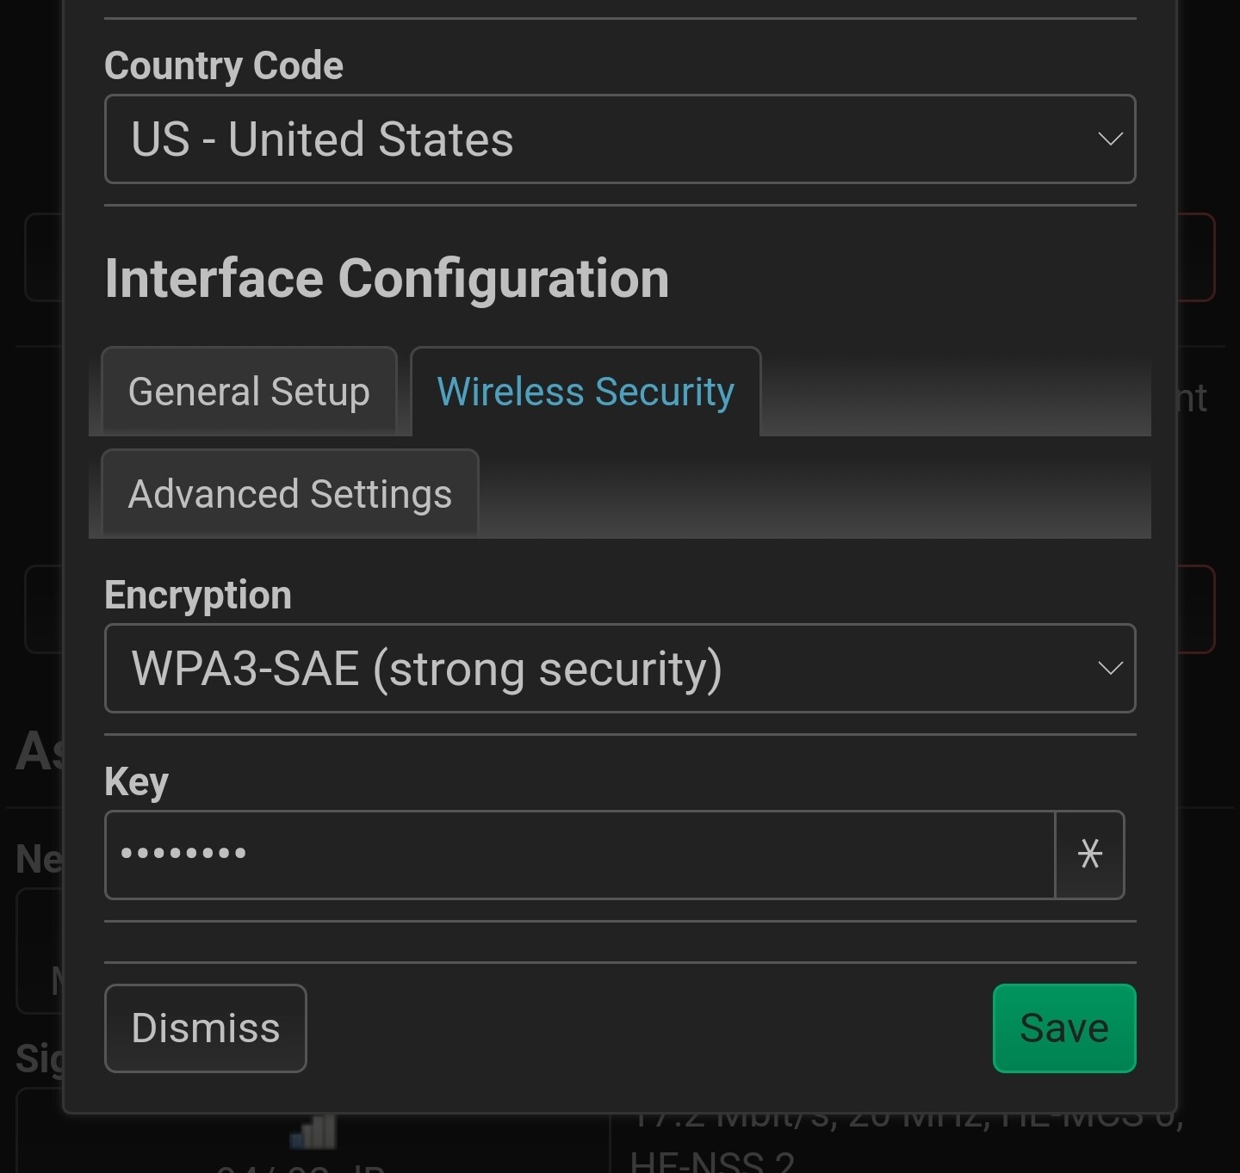Click the masked password dots
Viewport: 1240px width, 1173px height.
click(183, 854)
